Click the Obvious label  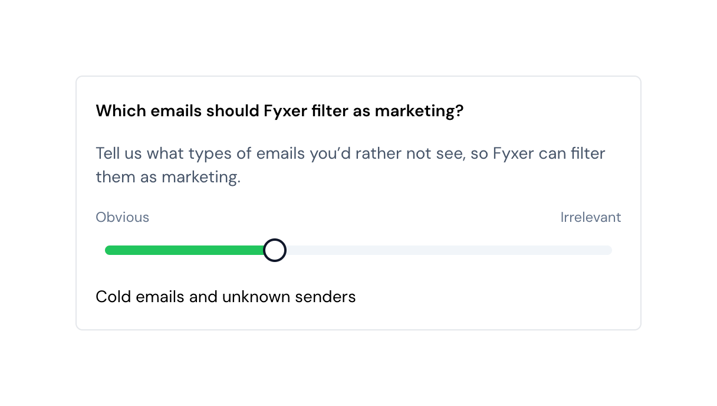tap(122, 217)
